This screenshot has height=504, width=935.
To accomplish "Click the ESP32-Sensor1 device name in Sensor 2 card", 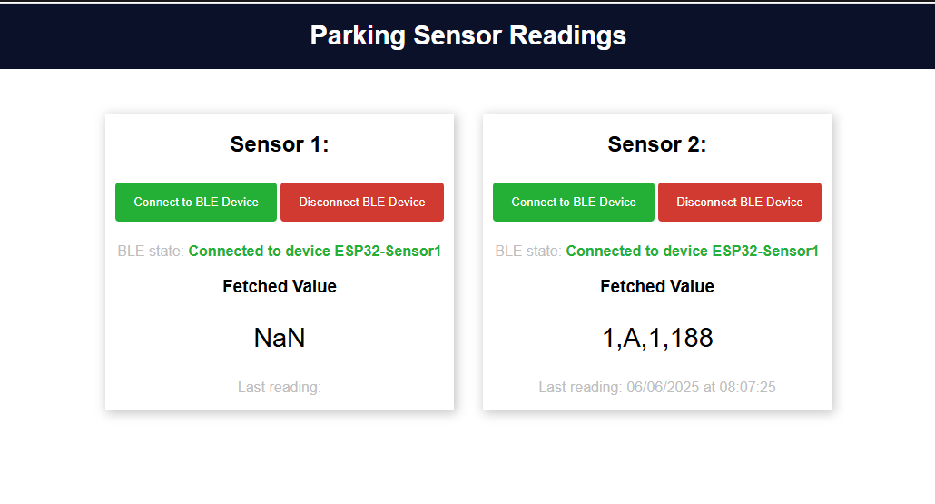I will point(765,252).
